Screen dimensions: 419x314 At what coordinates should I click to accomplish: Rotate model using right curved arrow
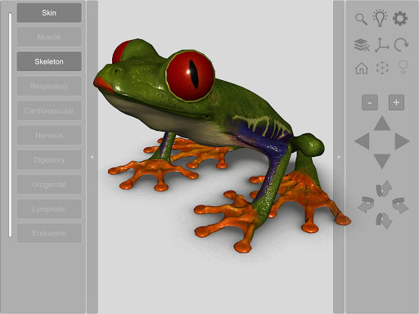(x=400, y=205)
